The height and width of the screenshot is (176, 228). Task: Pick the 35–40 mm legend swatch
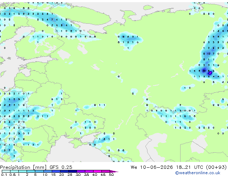(89, 171)
